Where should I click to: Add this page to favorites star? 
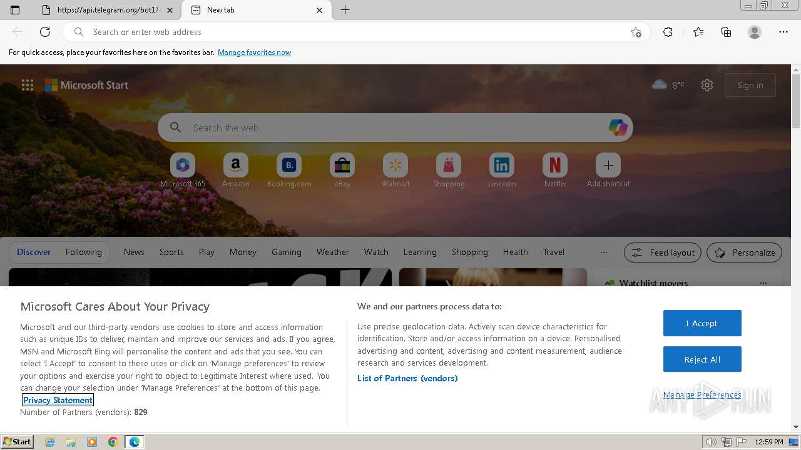(636, 32)
